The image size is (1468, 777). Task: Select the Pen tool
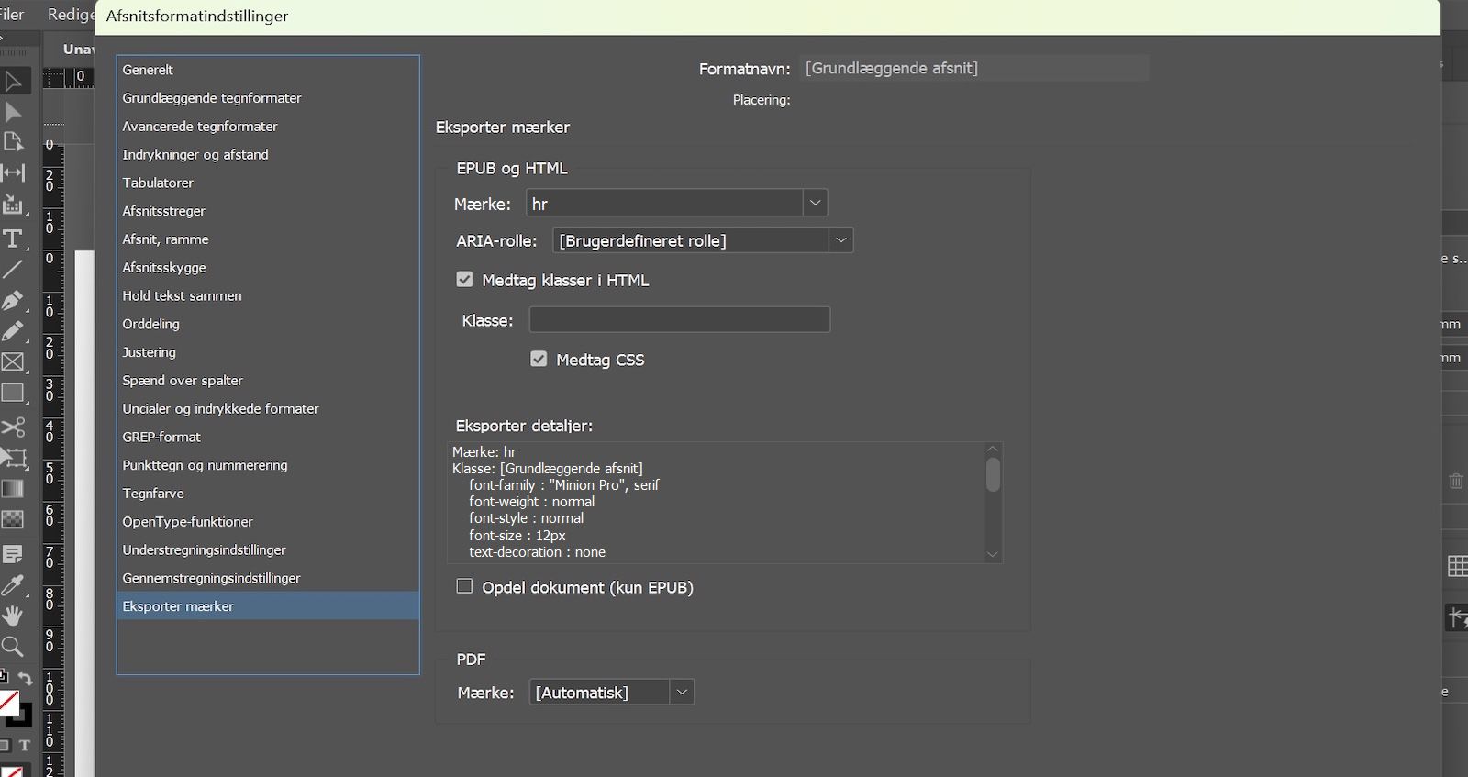point(13,301)
